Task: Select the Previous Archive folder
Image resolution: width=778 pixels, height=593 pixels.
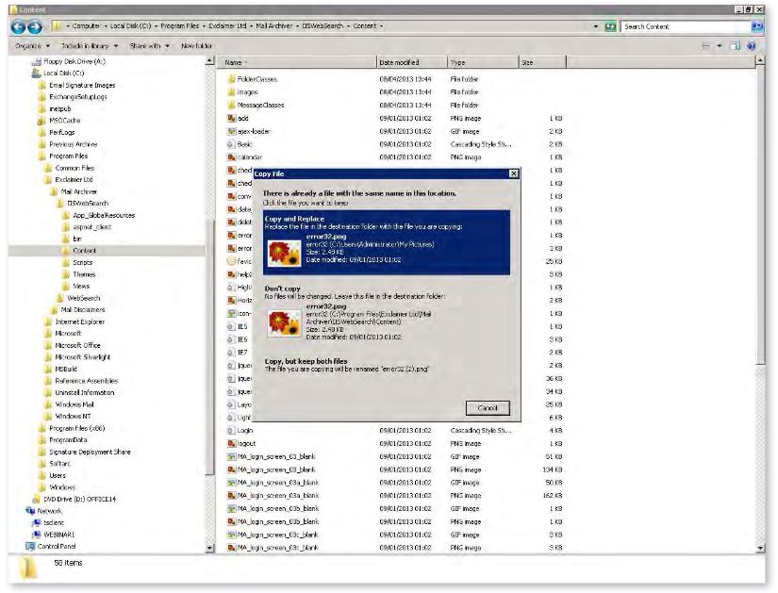Action: pyautogui.click(x=68, y=144)
